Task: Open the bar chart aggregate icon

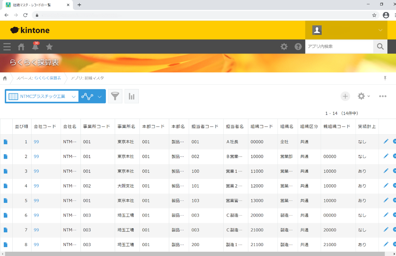Action: (x=132, y=96)
